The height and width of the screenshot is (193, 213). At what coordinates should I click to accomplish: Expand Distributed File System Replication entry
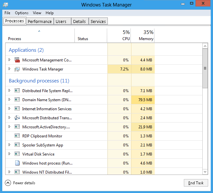9,90
